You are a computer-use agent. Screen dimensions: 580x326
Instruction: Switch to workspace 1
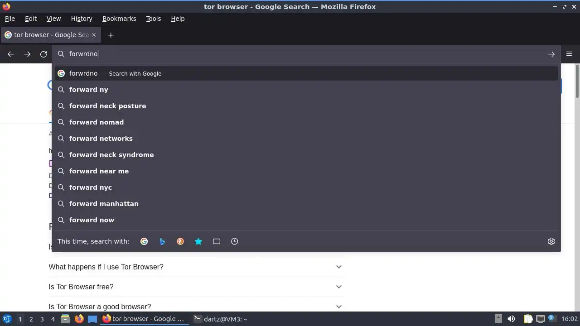pos(20,319)
